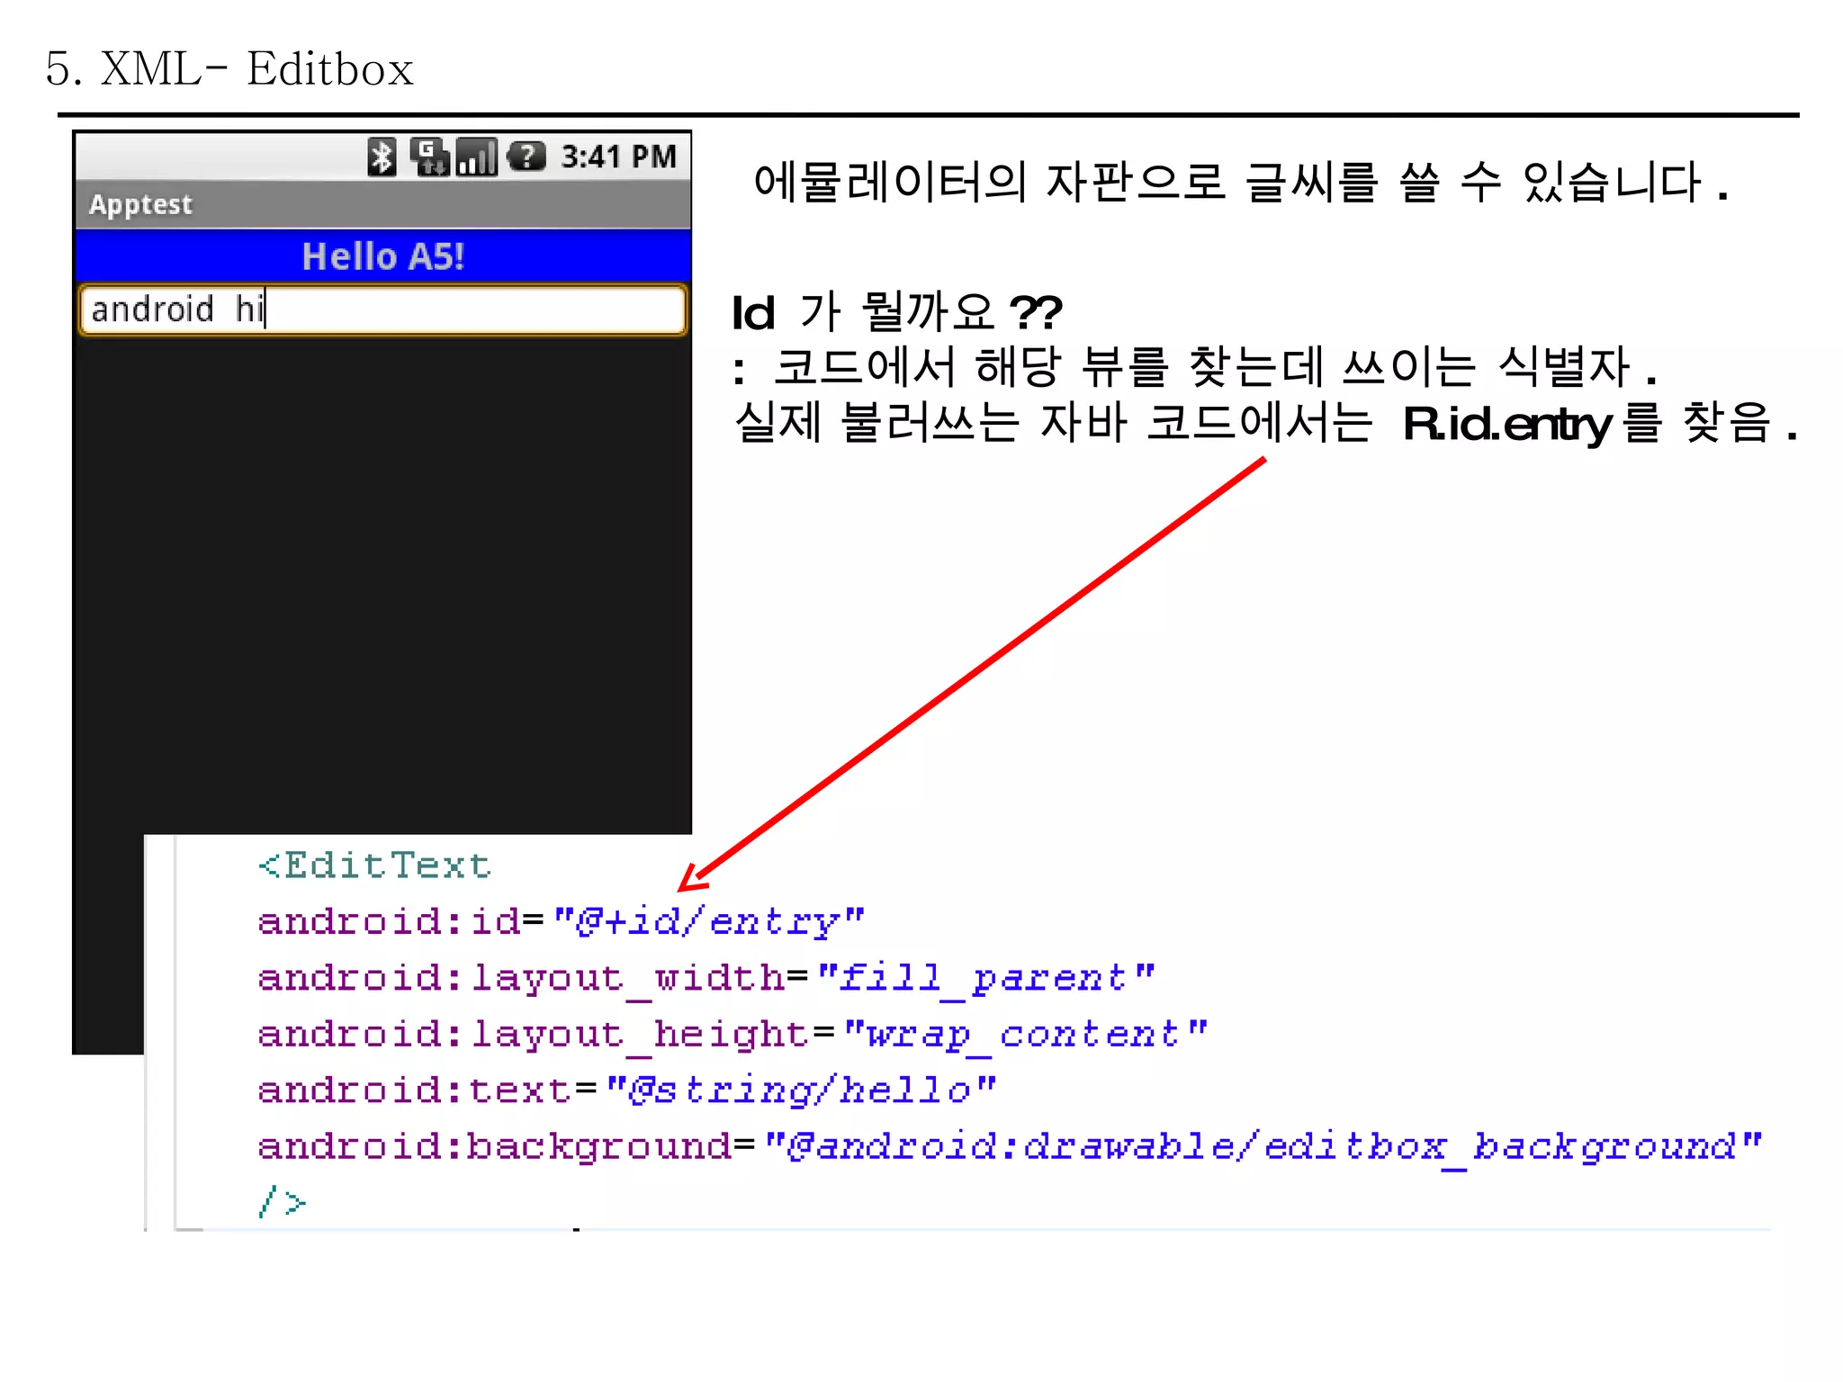Click the '코드에서 해당 뷰를 찾는데' line
1843x1382 pixels.
pyautogui.click(x=1194, y=367)
